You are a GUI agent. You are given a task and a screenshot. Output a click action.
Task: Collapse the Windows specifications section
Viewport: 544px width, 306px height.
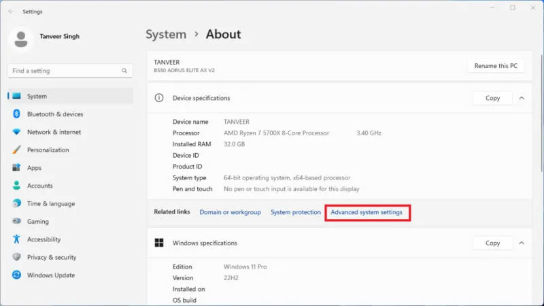point(522,243)
